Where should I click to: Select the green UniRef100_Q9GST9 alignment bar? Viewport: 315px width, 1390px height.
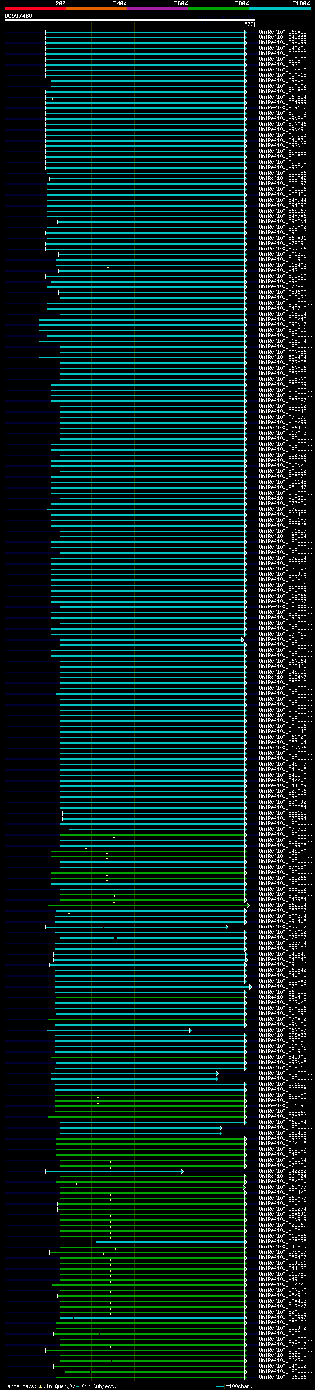click(151, 1139)
